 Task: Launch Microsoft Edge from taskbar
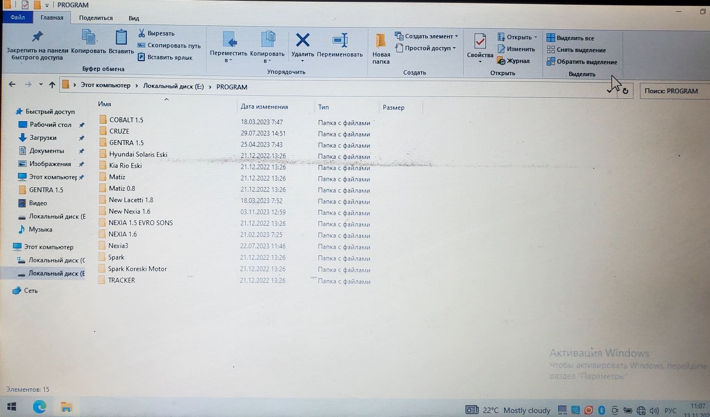point(39,407)
